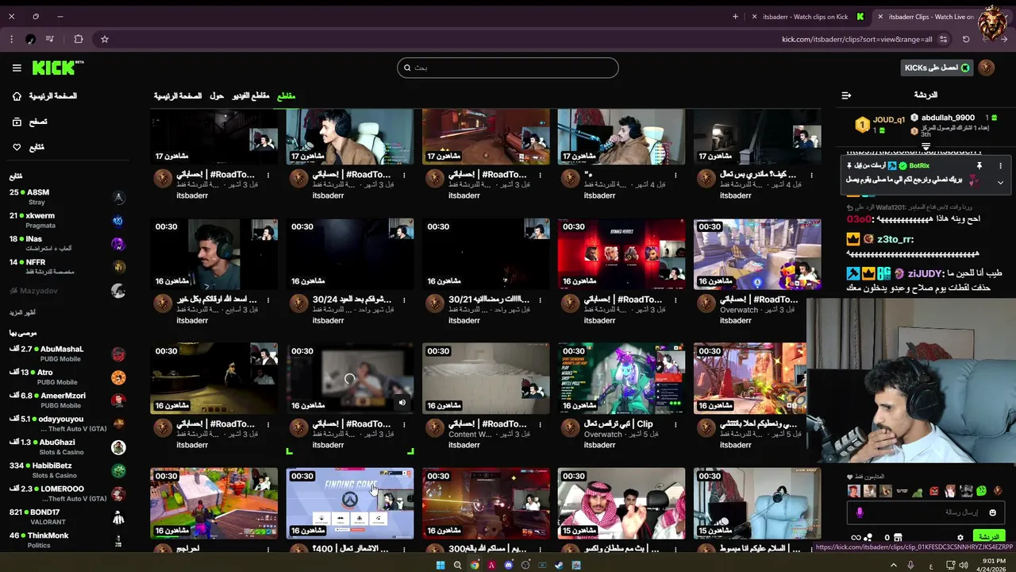This screenshot has width=1016, height=572.
Task: Click the search field بحث
Action: [x=508, y=68]
